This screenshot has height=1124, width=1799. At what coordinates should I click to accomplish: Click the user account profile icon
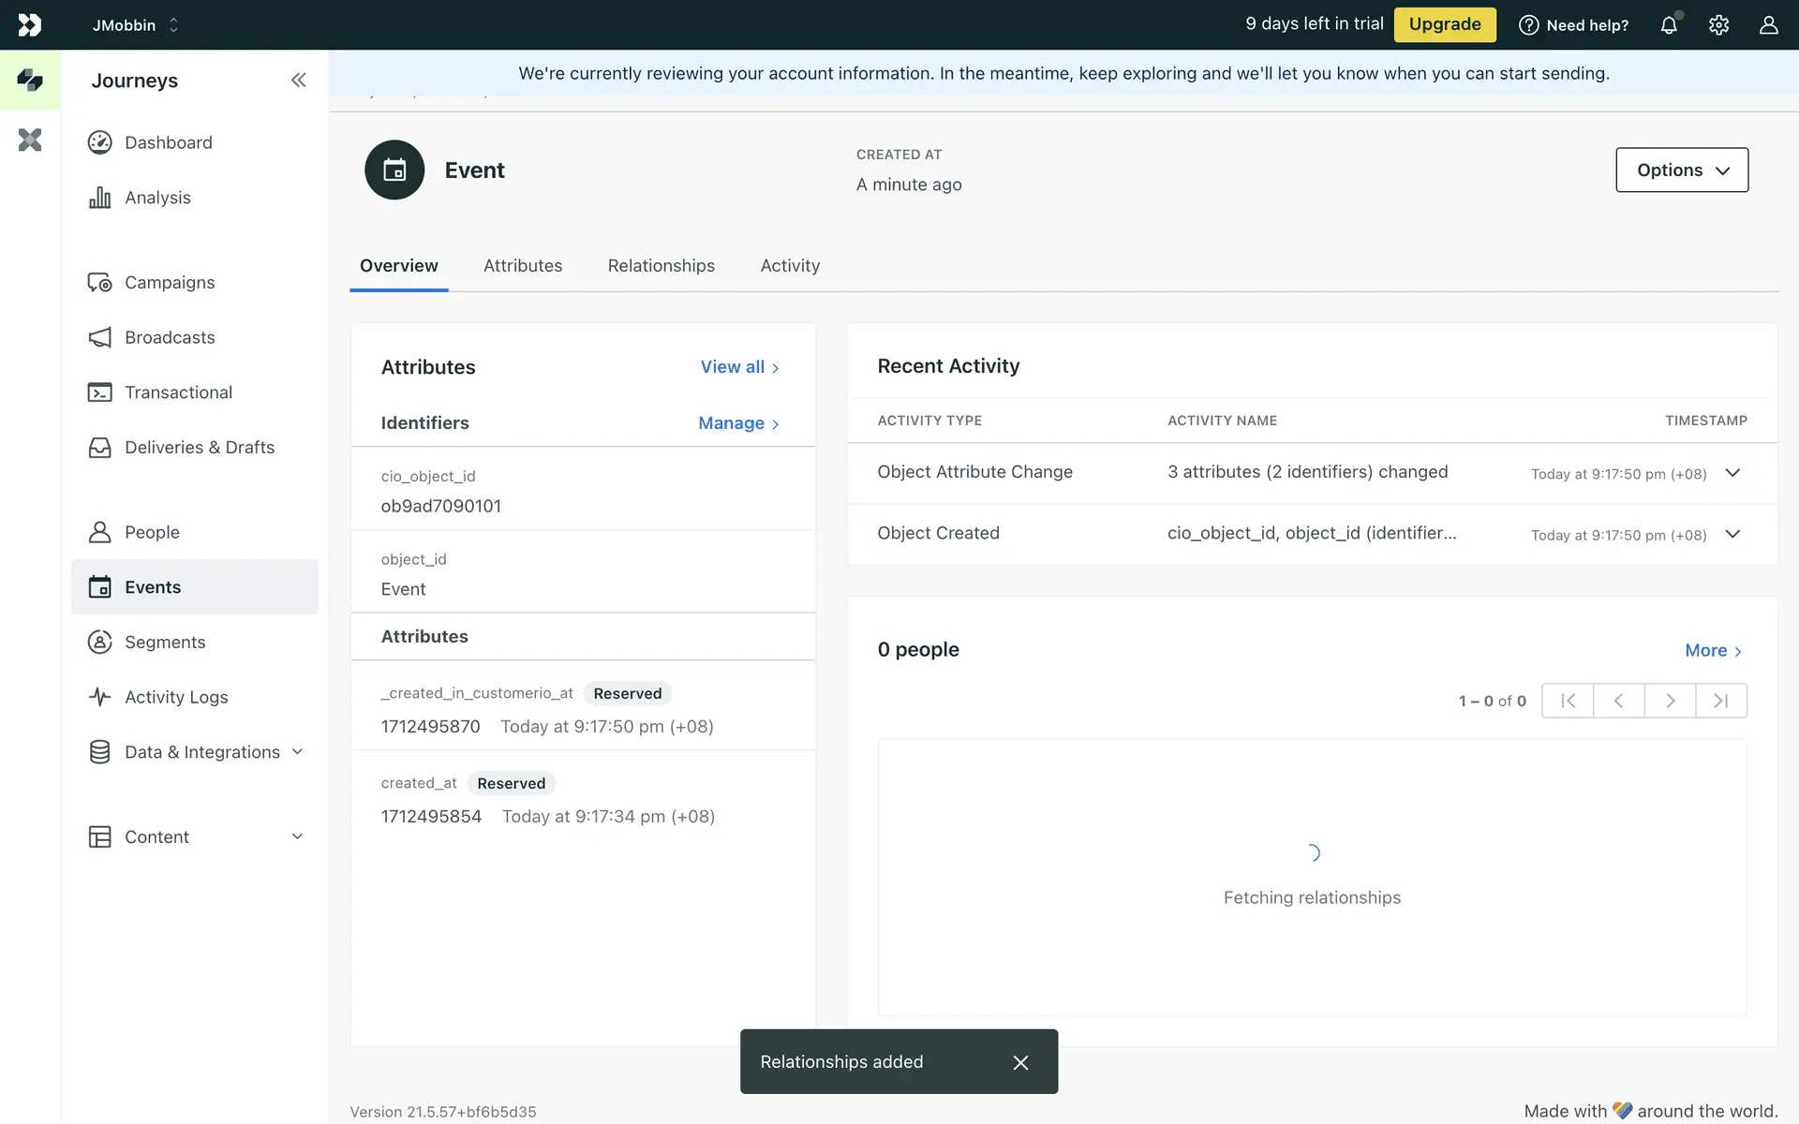tap(1768, 25)
